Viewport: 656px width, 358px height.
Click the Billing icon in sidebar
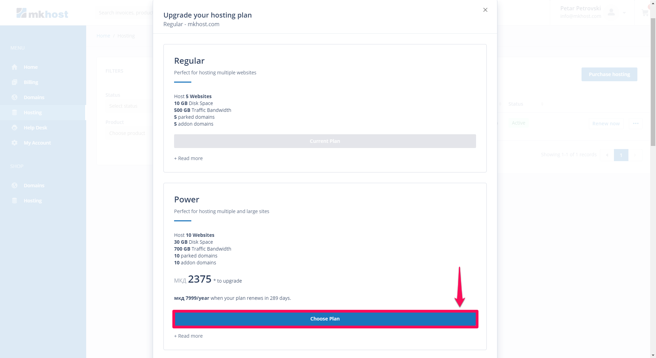pyautogui.click(x=14, y=82)
